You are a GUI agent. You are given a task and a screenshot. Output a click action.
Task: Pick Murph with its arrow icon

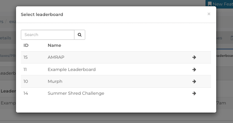pyautogui.click(x=194, y=81)
